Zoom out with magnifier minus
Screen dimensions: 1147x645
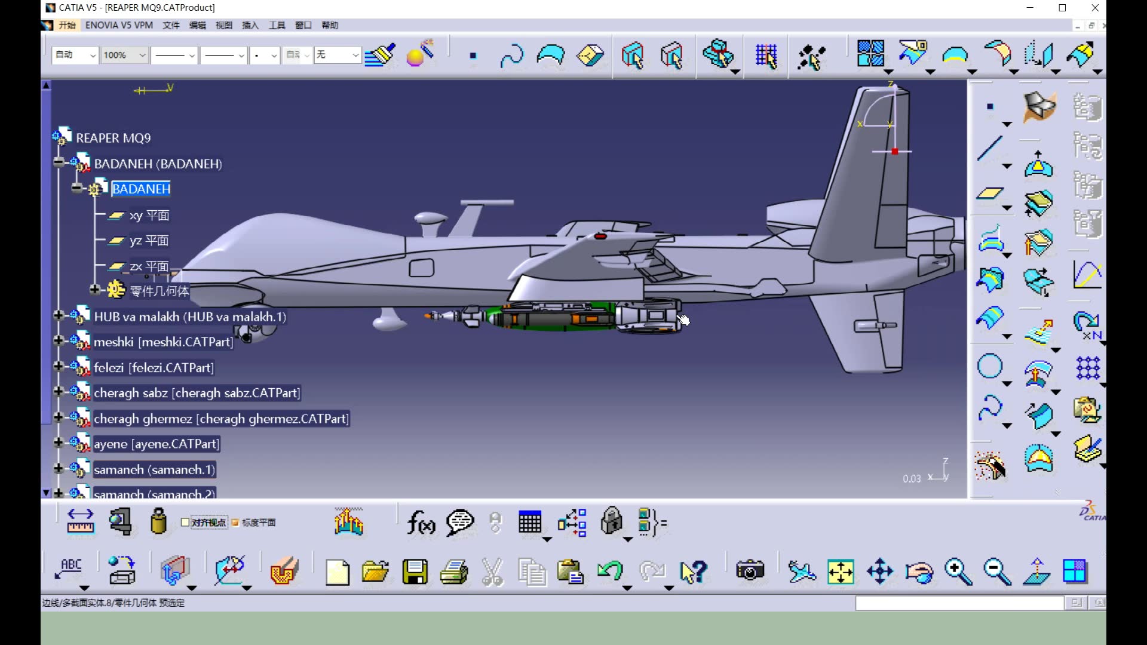[x=997, y=572]
